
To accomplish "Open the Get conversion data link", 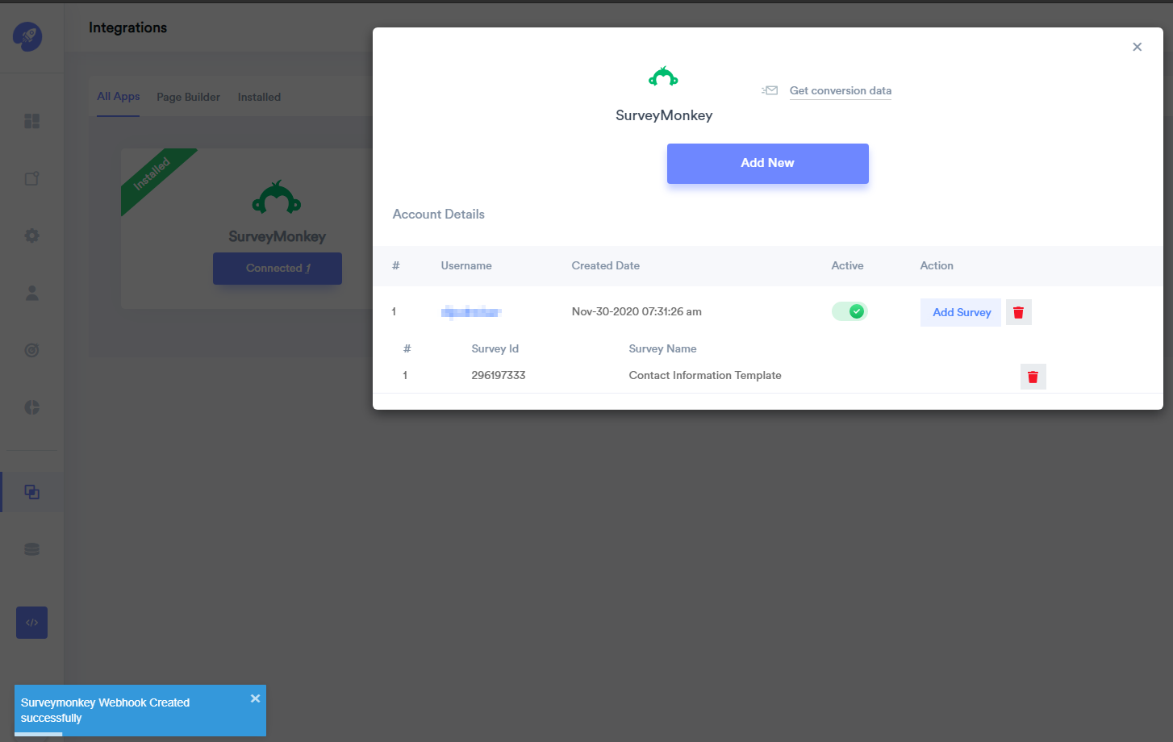I will point(841,90).
